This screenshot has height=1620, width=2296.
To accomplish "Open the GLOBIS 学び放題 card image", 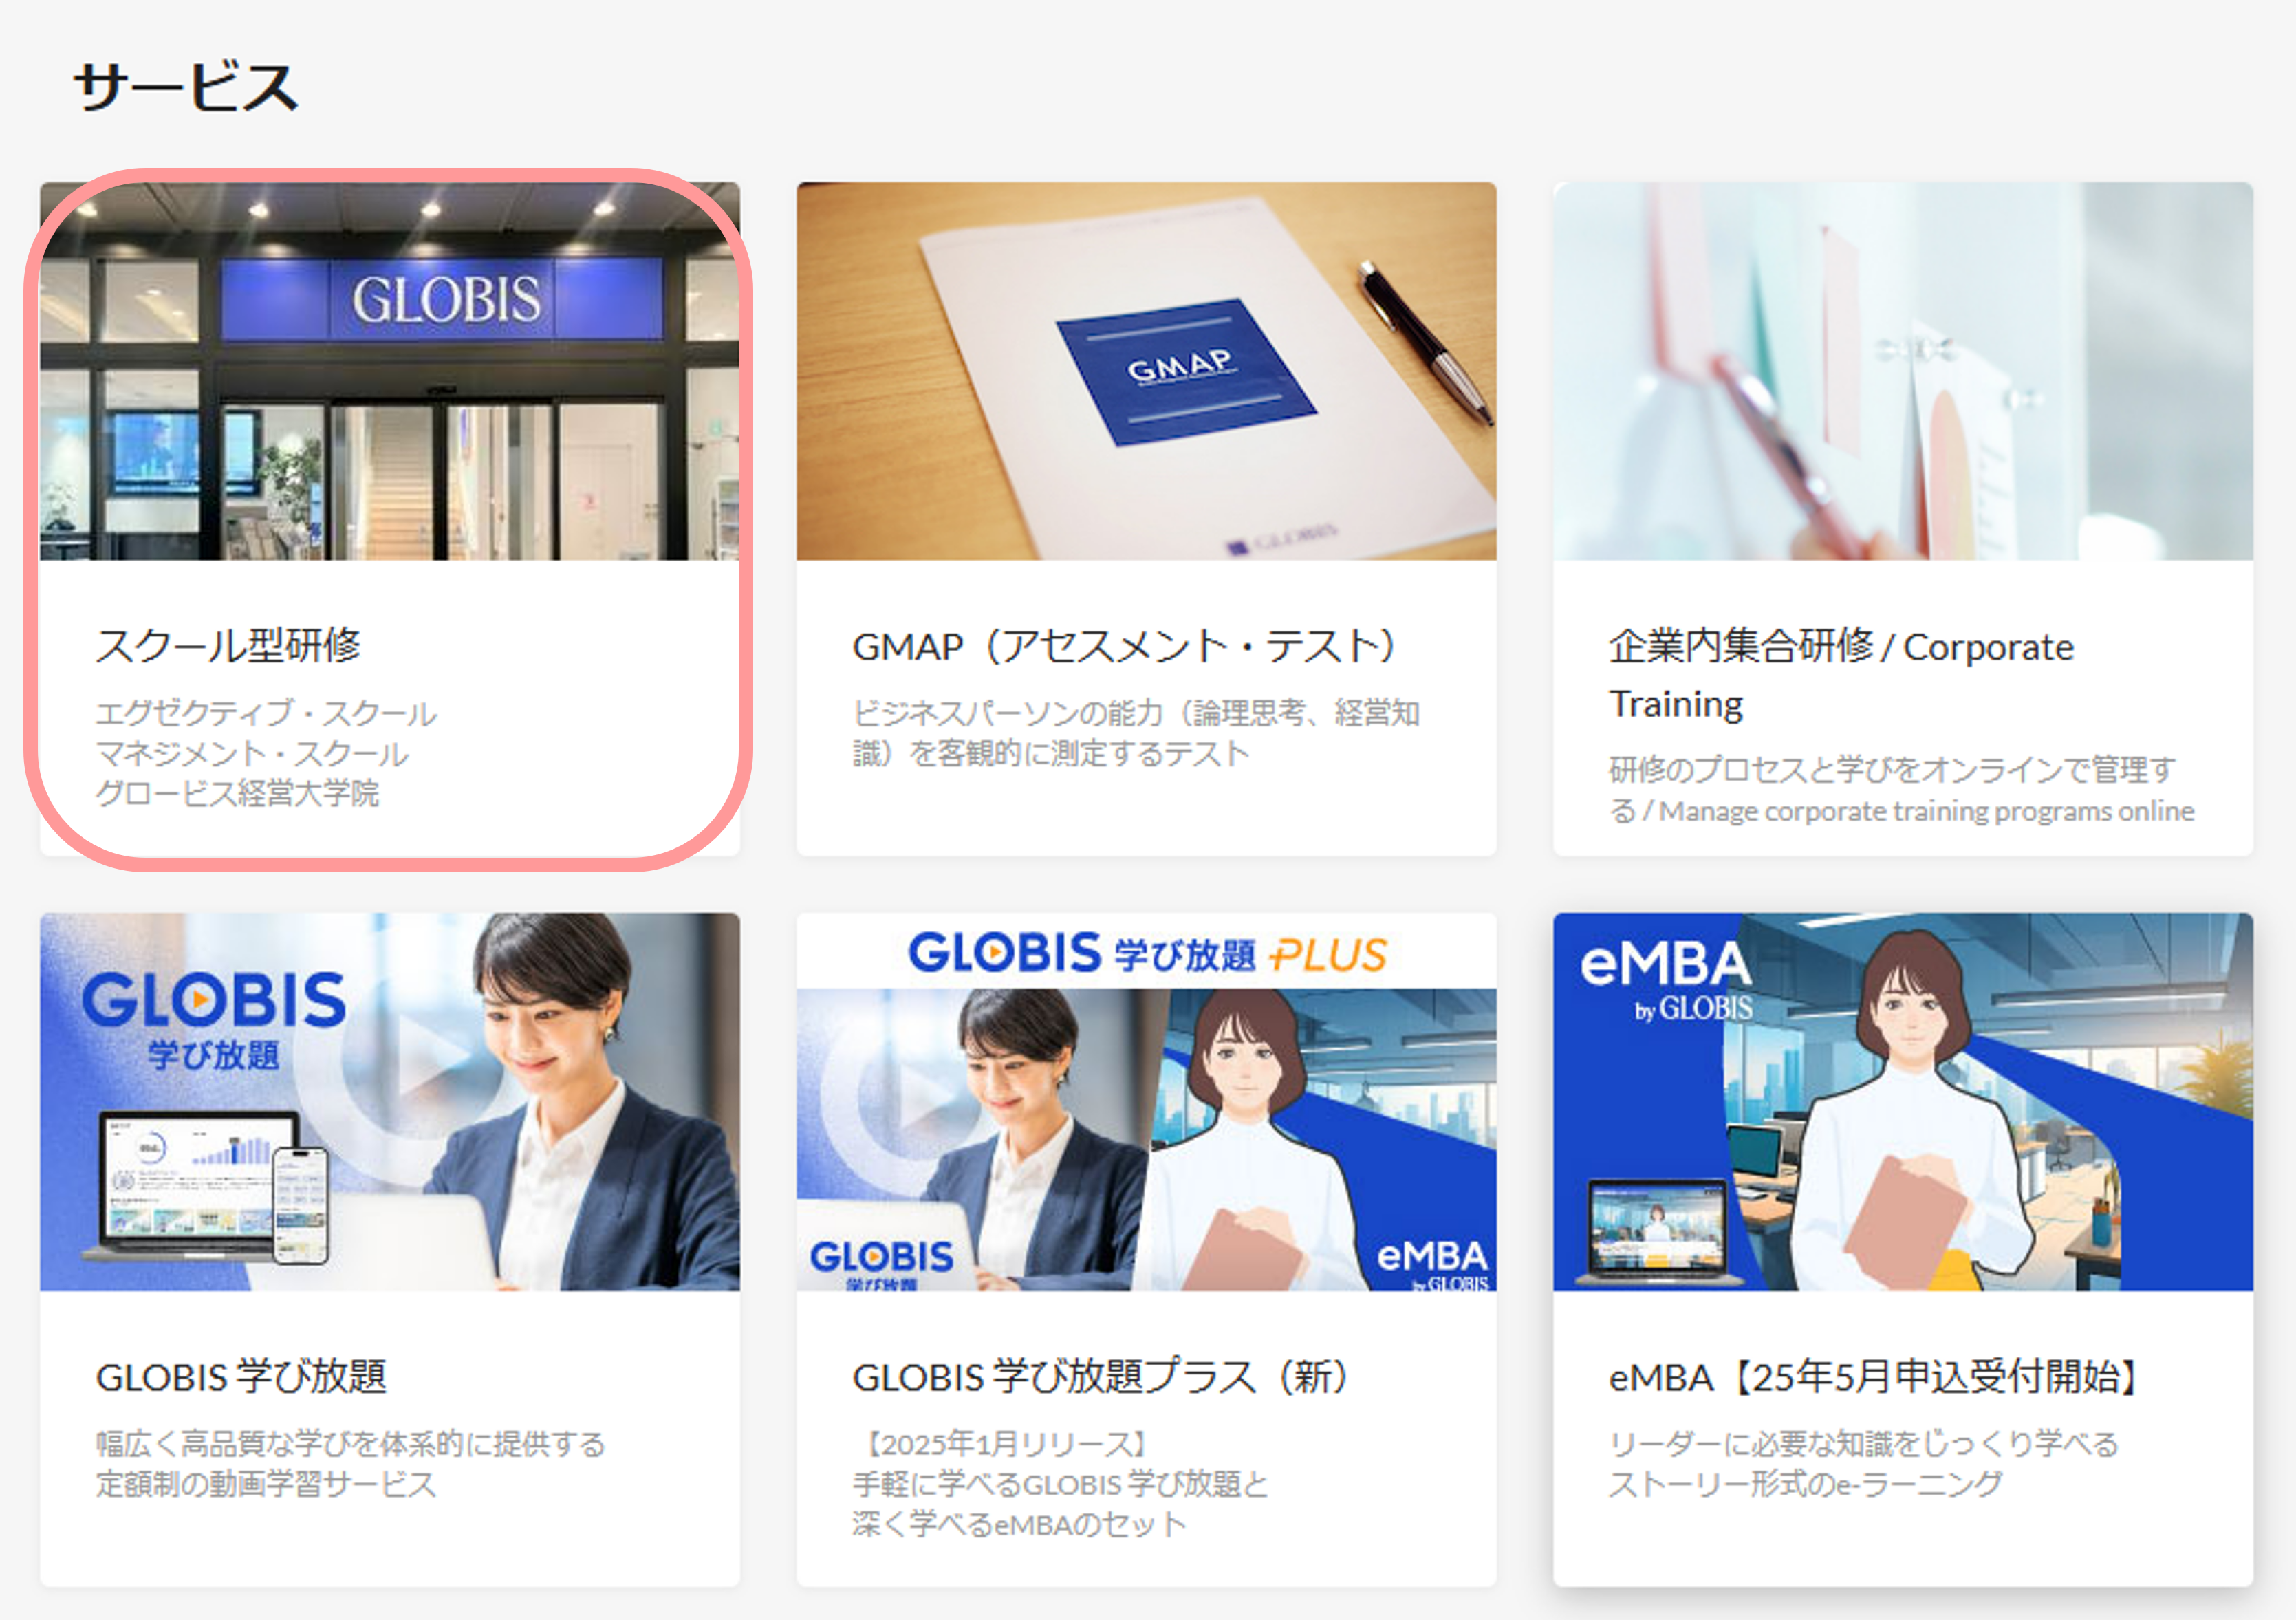I will tap(390, 1101).
